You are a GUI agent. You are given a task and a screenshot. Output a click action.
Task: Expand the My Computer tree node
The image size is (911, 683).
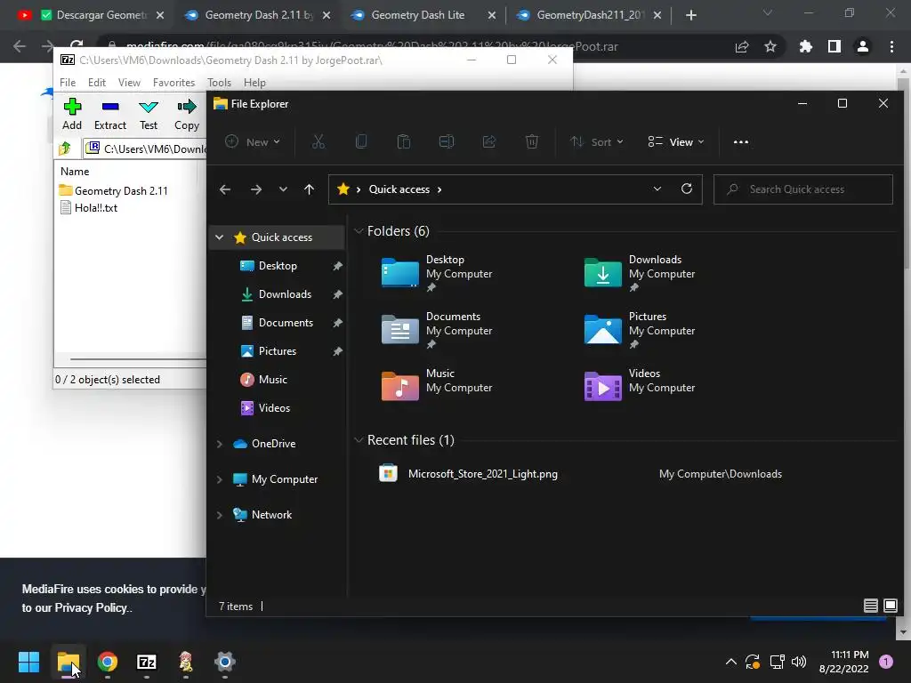pos(219,479)
